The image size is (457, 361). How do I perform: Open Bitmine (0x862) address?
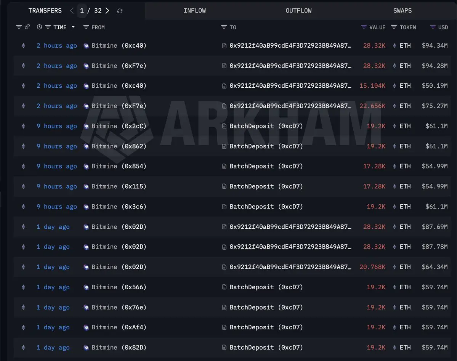(x=119, y=146)
